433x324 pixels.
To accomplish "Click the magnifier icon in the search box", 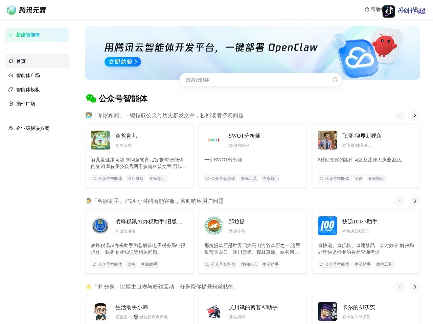I will point(335,80).
